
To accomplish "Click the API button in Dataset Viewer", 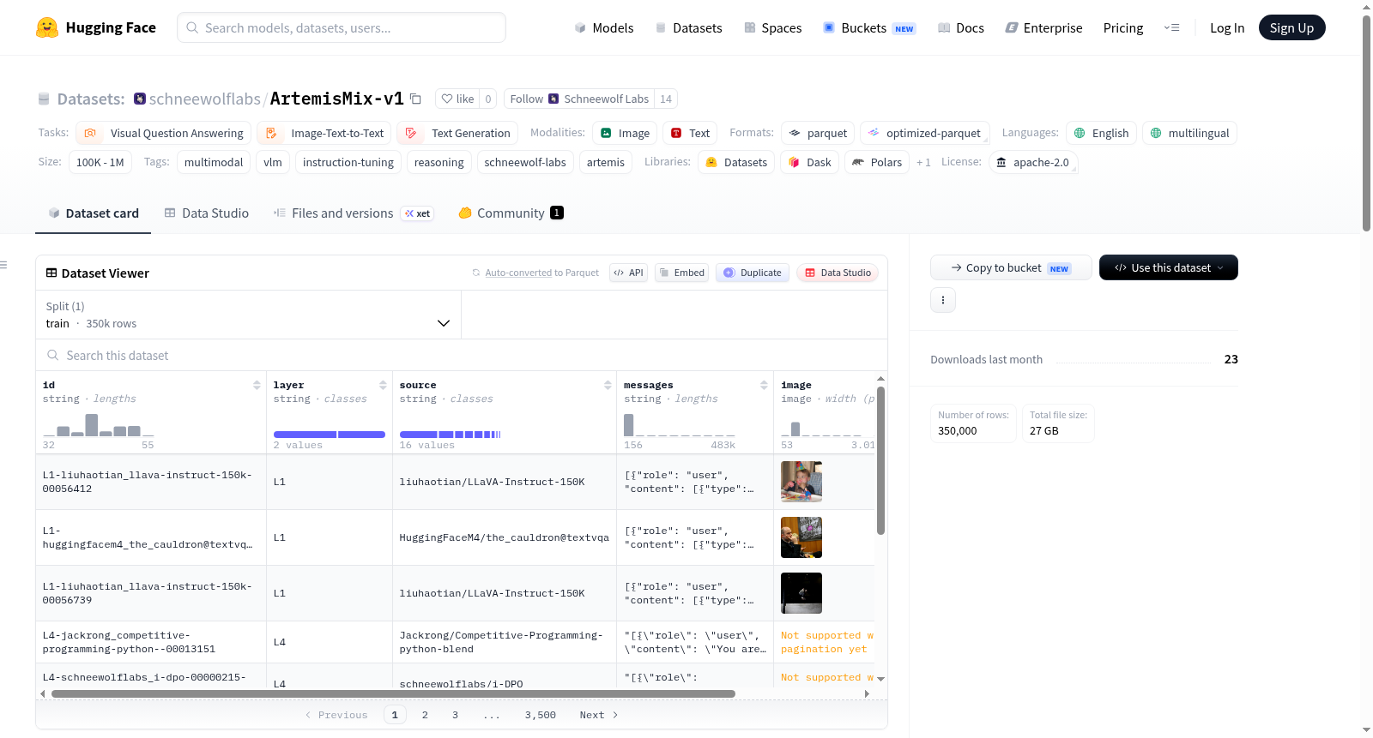I will [628, 273].
